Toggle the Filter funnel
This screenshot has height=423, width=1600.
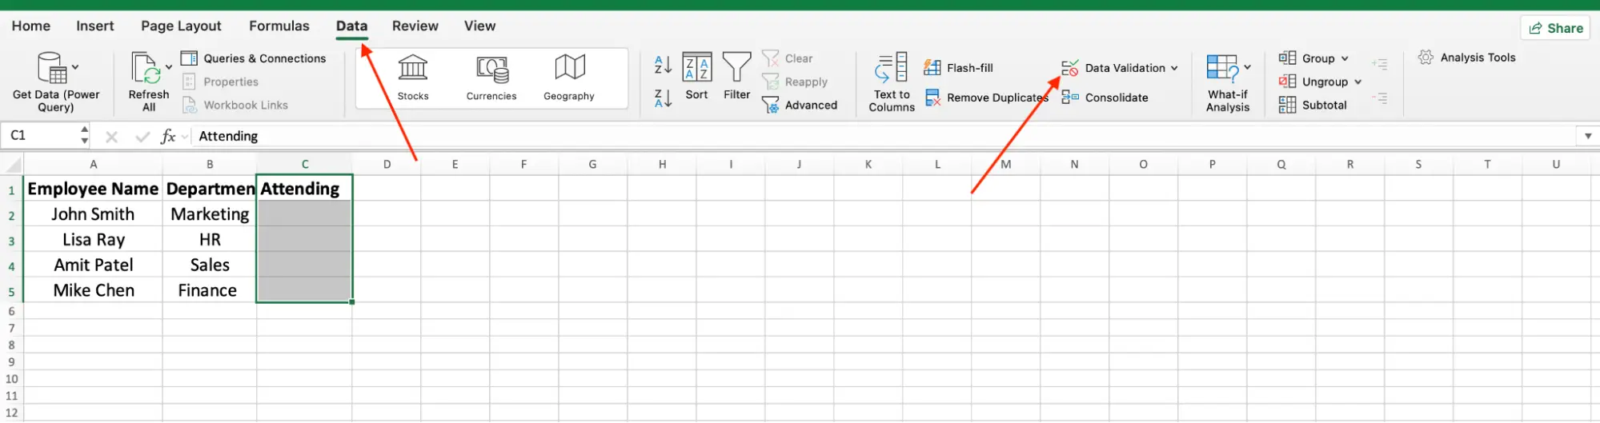(x=736, y=77)
